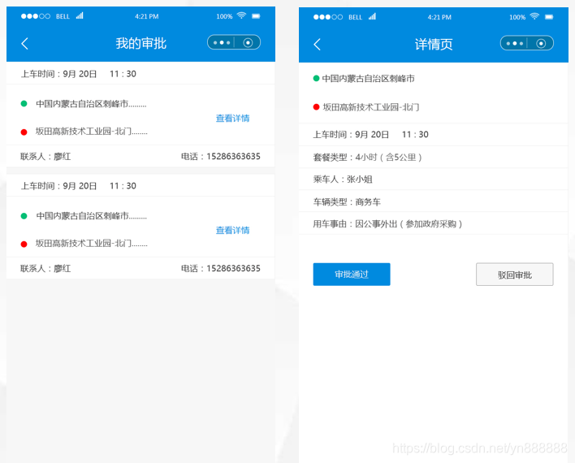
Task: Select 中国内蒙古自治区刺峰市 address in first card
Action: (91, 104)
